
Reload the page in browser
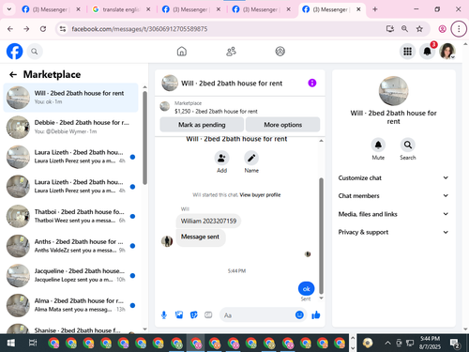pyautogui.click(x=43, y=29)
